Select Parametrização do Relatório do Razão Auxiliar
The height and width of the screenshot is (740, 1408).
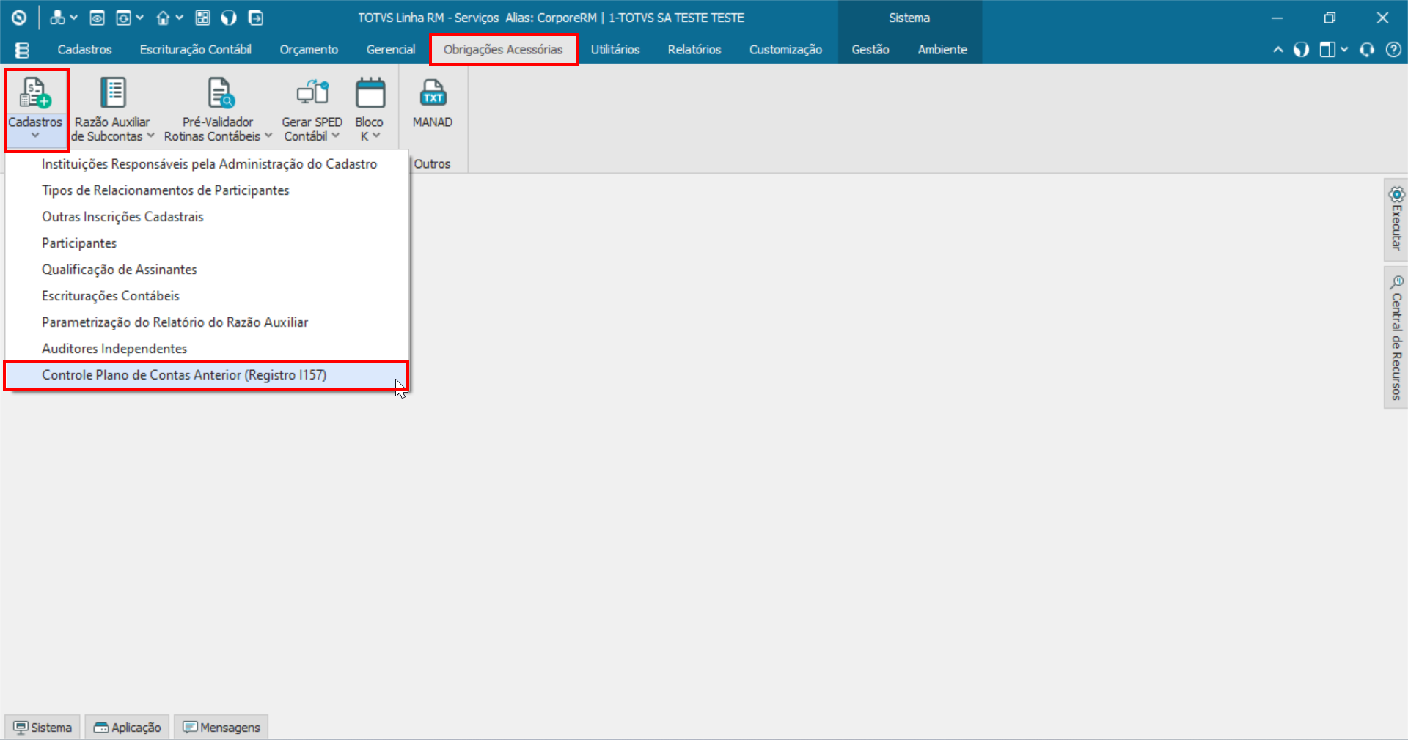(x=207, y=322)
